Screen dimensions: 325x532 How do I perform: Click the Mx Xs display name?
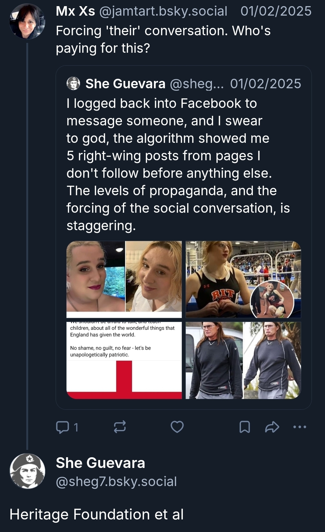(76, 11)
